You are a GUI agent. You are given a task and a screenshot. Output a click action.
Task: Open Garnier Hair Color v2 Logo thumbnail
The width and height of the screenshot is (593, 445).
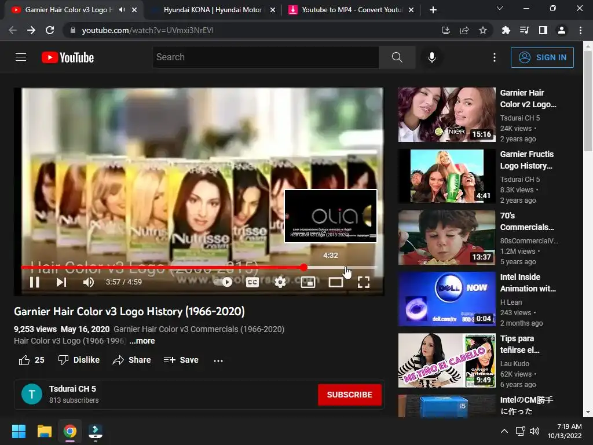[446, 115]
